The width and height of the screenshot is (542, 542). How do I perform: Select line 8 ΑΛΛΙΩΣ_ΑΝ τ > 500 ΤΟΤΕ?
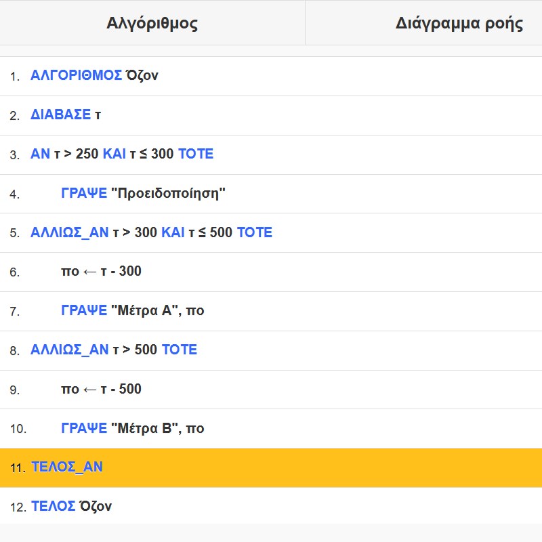[271, 350]
